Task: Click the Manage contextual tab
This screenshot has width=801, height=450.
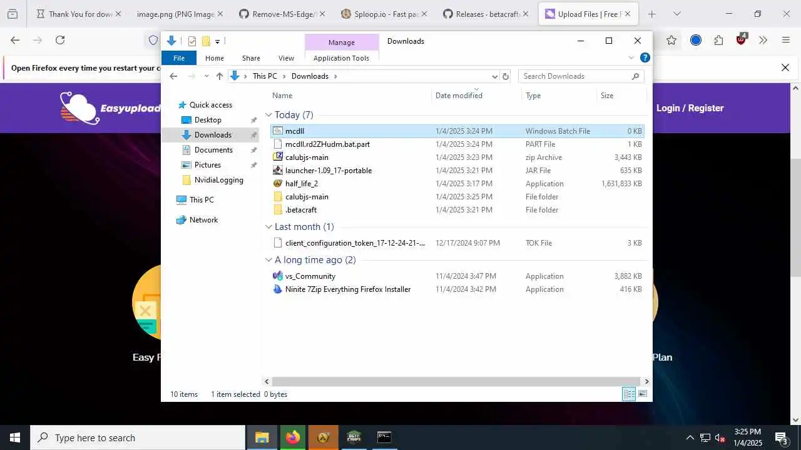Action: (x=341, y=42)
